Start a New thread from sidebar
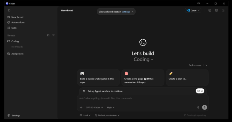This screenshot has height=122, width=232. click(x=15, y=17)
